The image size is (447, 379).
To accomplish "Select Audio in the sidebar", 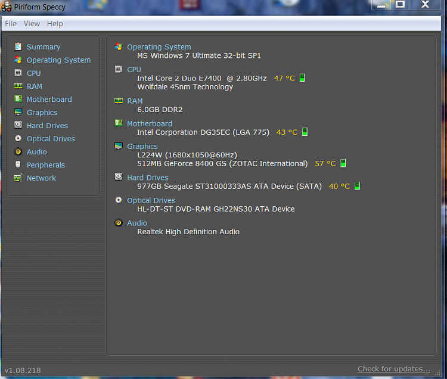I will pyautogui.click(x=37, y=151).
